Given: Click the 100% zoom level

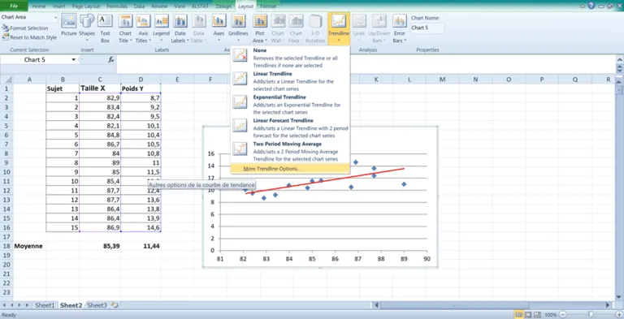Looking at the screenshot, I should 551,315.
